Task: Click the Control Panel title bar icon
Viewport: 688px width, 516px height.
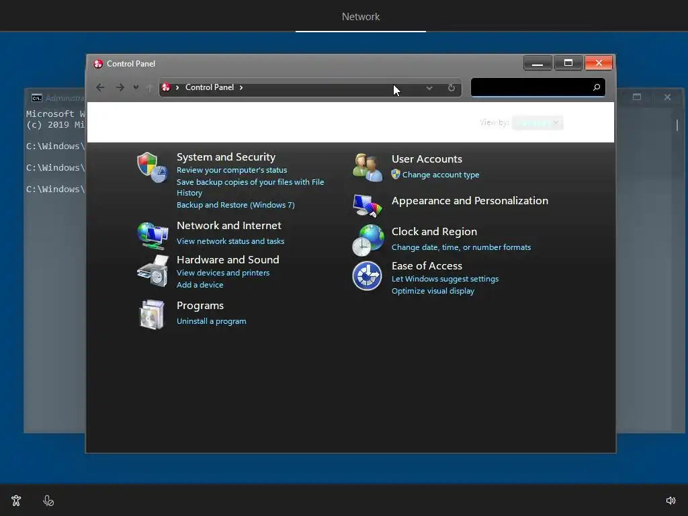Action: click(98, 64)
